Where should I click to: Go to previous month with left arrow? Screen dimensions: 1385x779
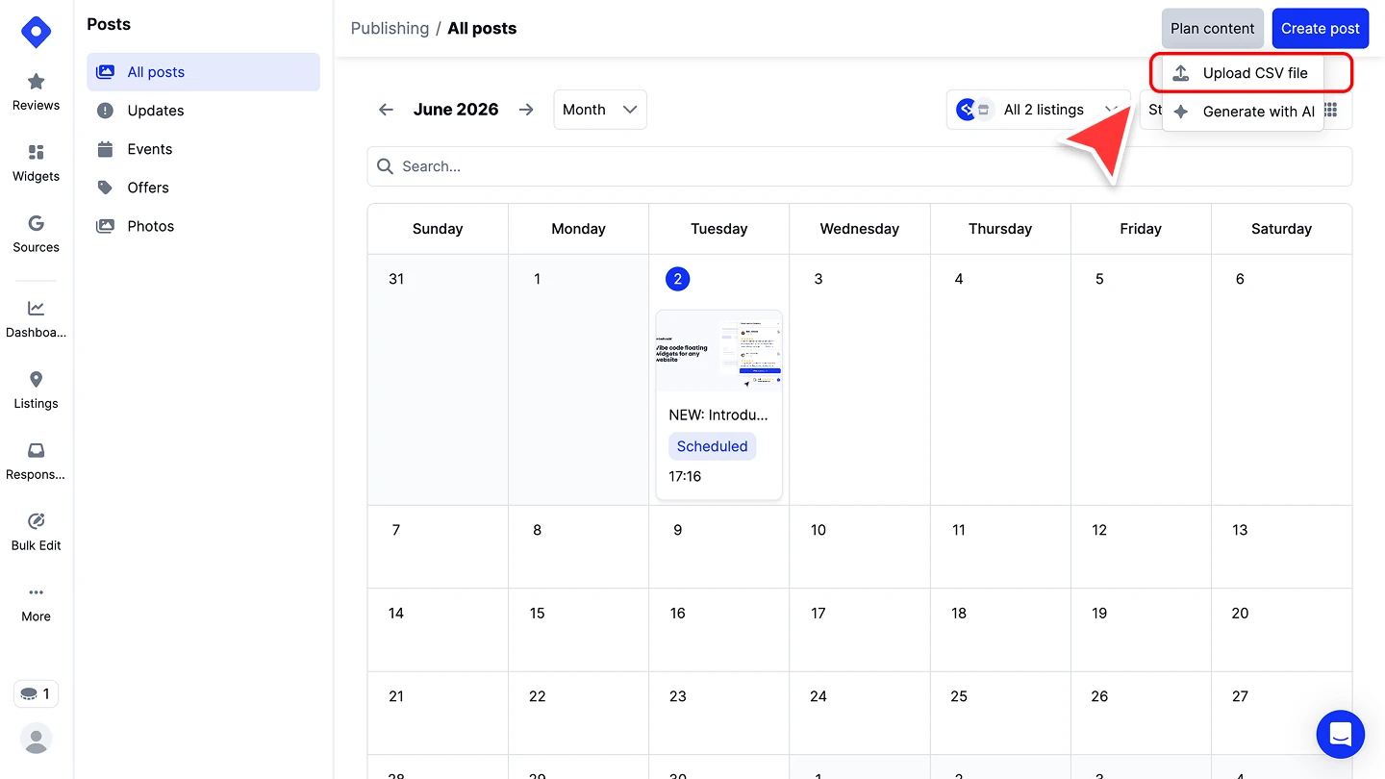pyautogui.click(x=386, y=110)
